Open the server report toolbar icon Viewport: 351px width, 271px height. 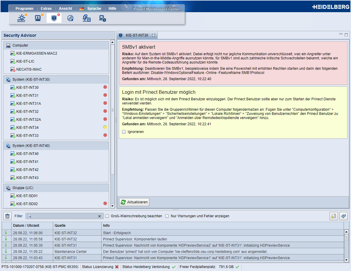pos(86,18)
